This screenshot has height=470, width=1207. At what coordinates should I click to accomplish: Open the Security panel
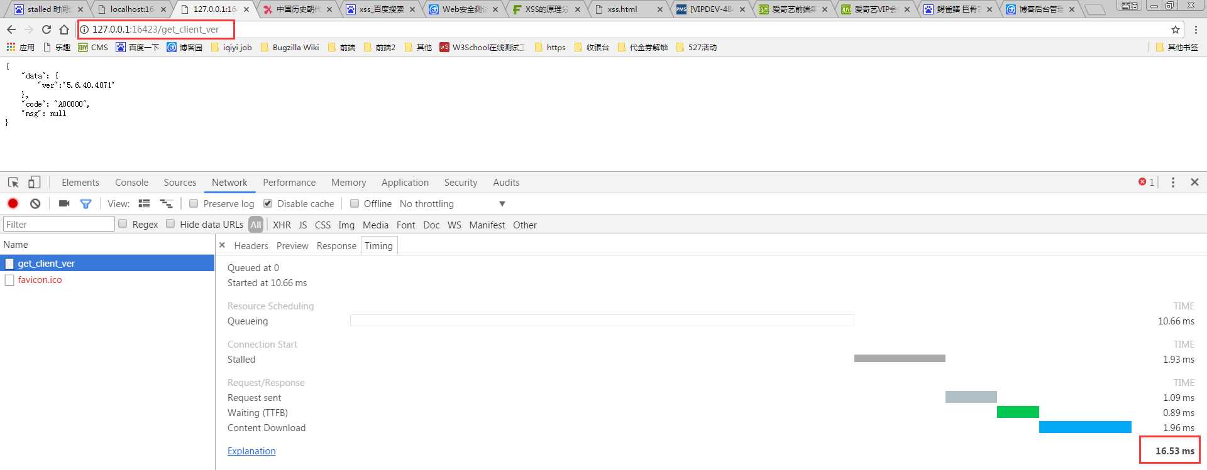tap(461, 183)
